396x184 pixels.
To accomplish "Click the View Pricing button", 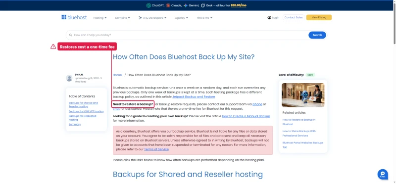I will (319, 17).
